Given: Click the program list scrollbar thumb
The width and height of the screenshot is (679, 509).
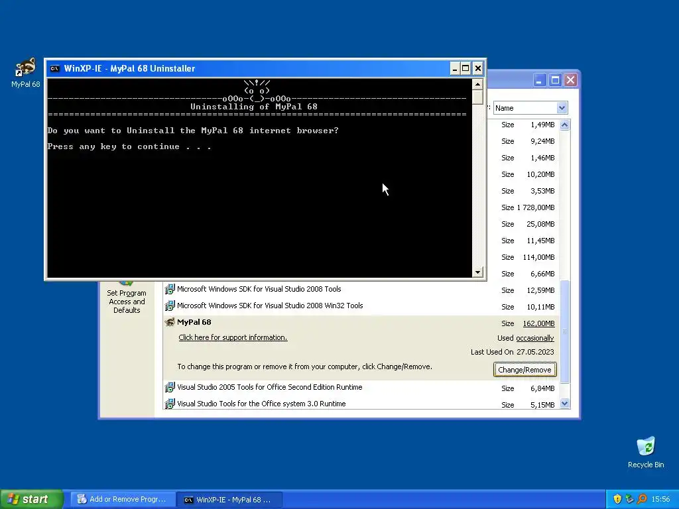Looking at the screenshot, I should 565,331.
